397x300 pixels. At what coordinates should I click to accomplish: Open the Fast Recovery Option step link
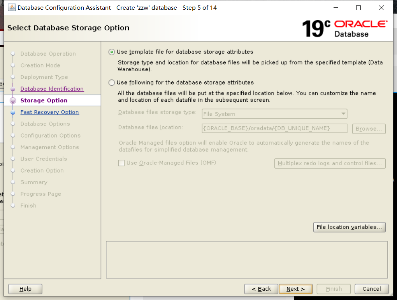(50, 112)
